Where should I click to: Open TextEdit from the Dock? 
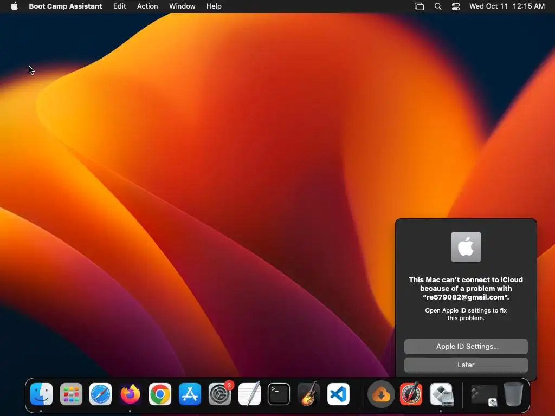coord(249,394)
